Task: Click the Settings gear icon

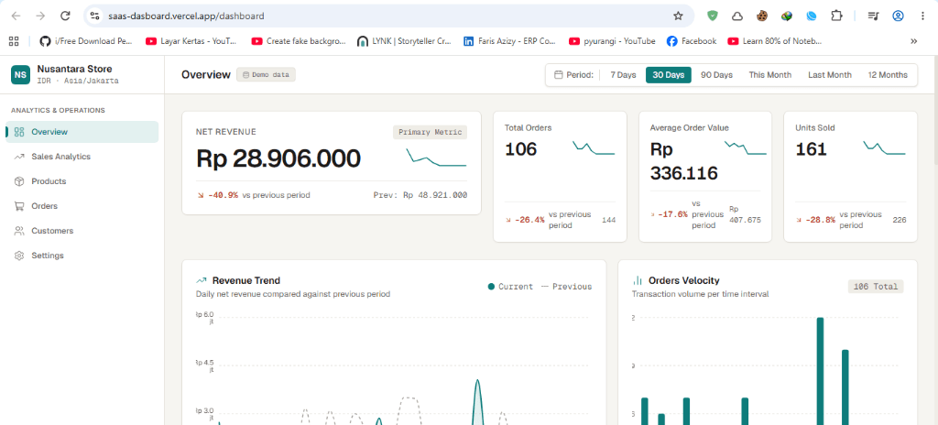Action: [19, 256]
